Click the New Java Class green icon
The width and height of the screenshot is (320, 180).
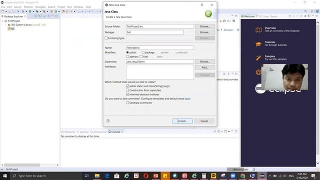[x=55, y=11]
